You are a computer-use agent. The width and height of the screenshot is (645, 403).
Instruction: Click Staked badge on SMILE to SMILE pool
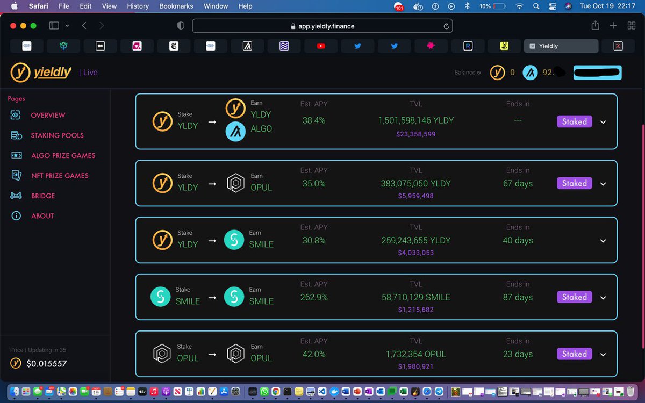(574, 297)
